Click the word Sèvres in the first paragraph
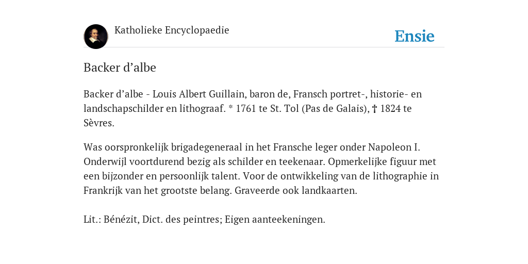528x264 pixels. (x=99, y=123)
